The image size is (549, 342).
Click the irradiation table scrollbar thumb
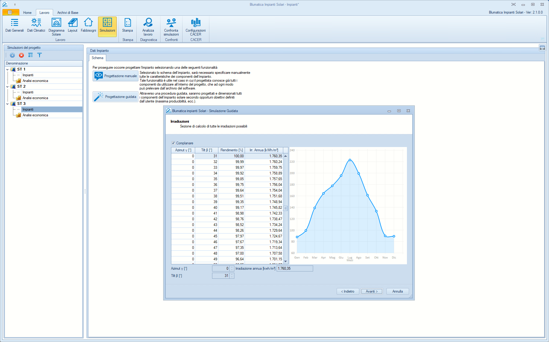tap(285, 208)
